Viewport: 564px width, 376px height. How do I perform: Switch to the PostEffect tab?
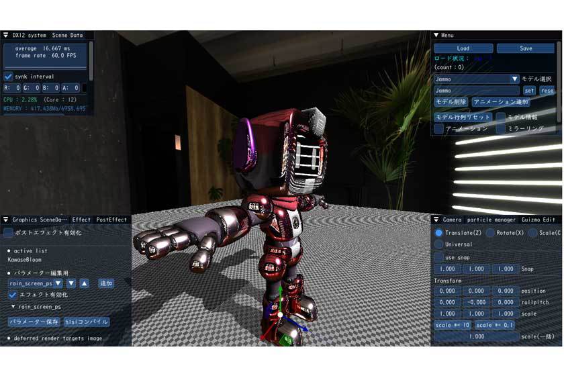[111, 220]
